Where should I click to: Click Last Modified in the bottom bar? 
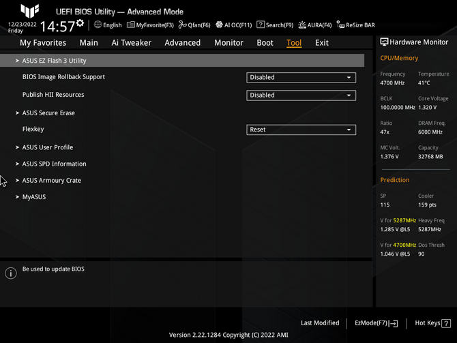pyautogui.click(x=319, y=323)
